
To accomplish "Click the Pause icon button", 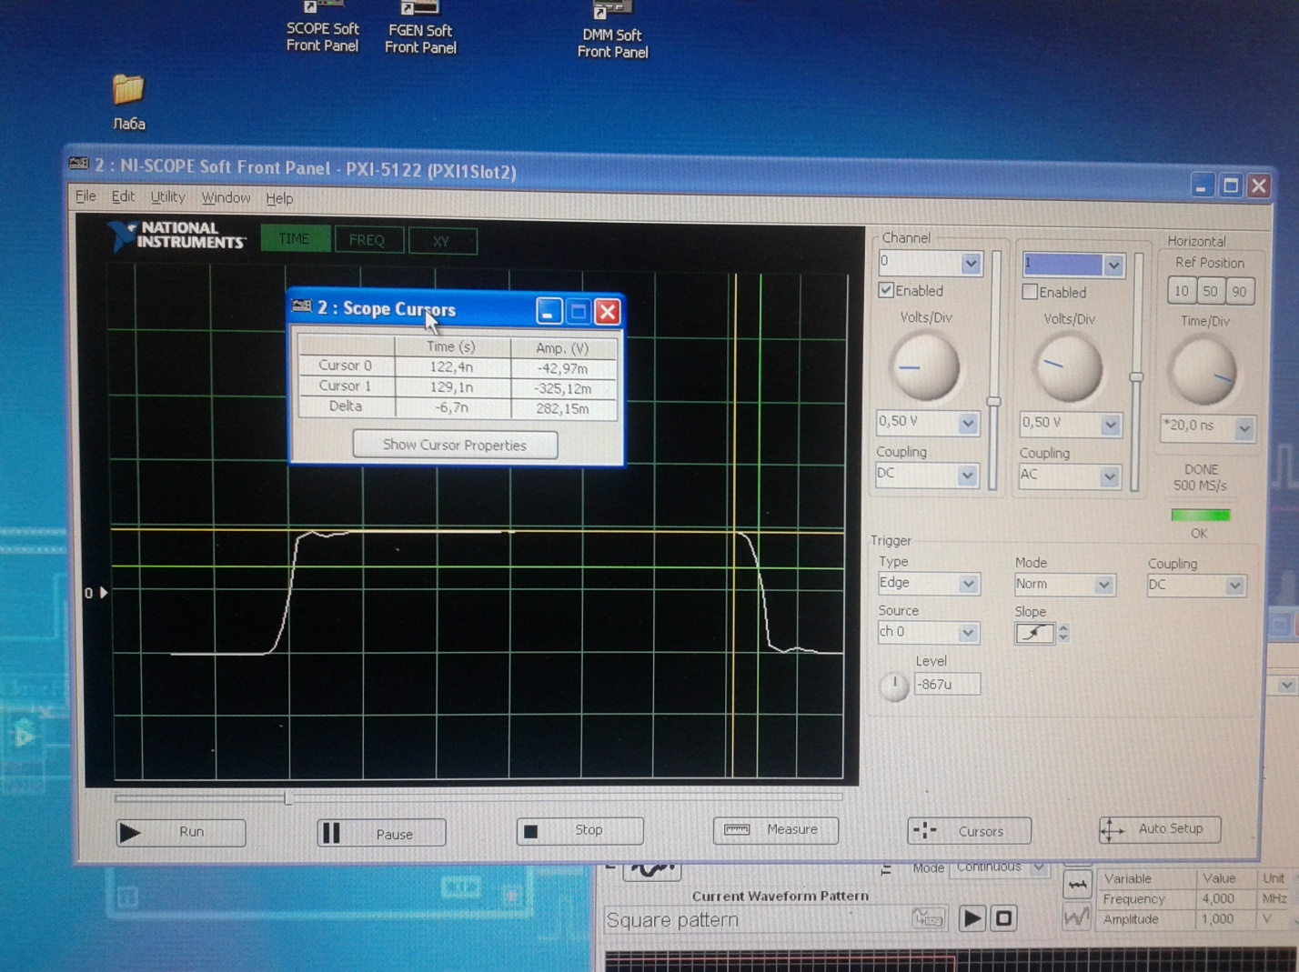I will (x=331, y=833).
